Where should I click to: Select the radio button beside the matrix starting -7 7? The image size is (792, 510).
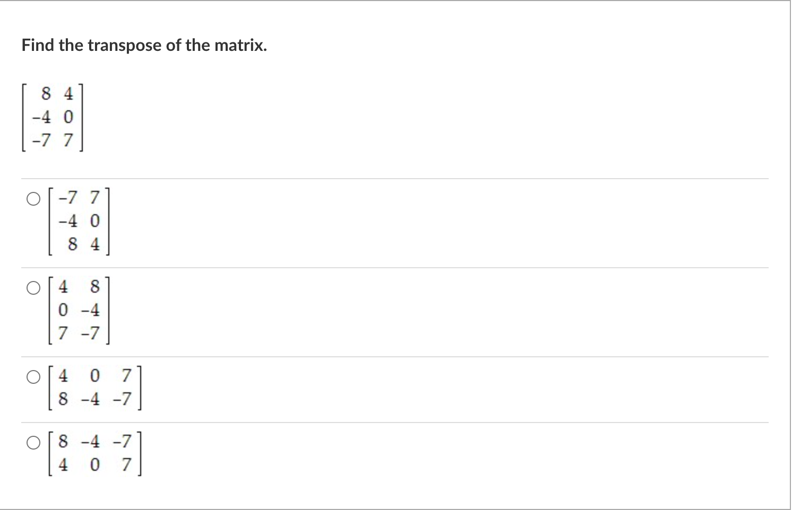[33, 199]
